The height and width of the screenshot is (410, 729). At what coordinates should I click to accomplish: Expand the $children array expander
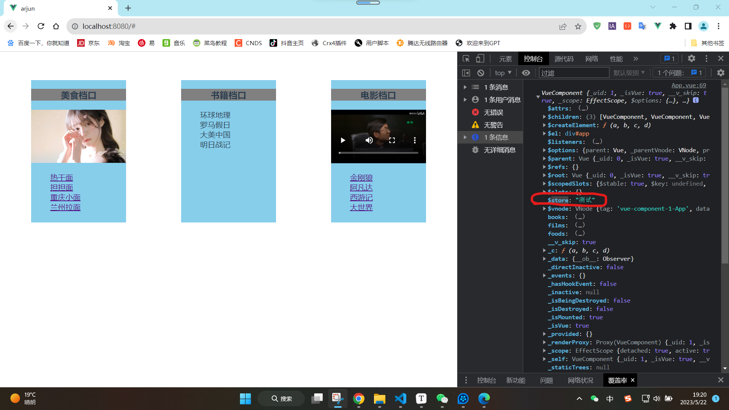click(544, 117)
